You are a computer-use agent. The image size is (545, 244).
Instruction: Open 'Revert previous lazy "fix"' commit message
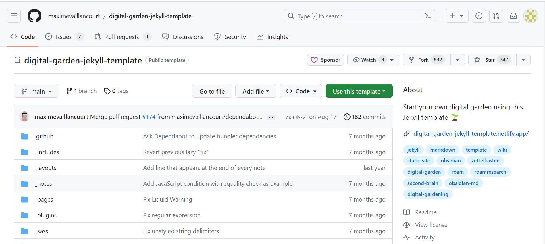click(176, 152)
